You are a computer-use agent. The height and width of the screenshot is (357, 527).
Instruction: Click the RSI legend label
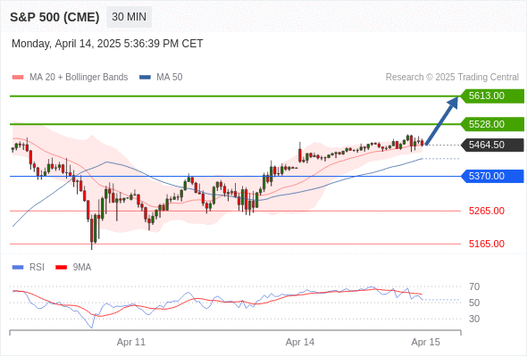coord(37,268)
